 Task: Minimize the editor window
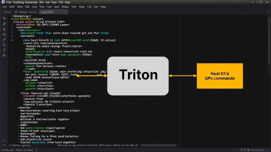(x=253, y=2)
